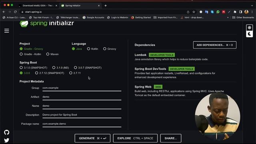256x144 pixels.
Task: Go forward in browser history
Action: coord(10,12)
